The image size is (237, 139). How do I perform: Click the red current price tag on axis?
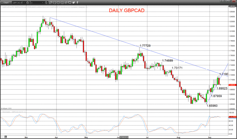pyautogui.click(x=232, y=85)
